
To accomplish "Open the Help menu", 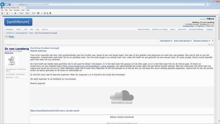I will (28, 10).
